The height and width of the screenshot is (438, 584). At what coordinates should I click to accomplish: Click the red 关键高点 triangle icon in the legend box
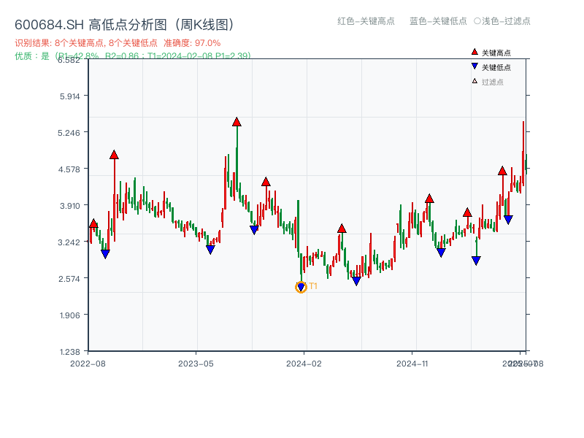point(474,52)
